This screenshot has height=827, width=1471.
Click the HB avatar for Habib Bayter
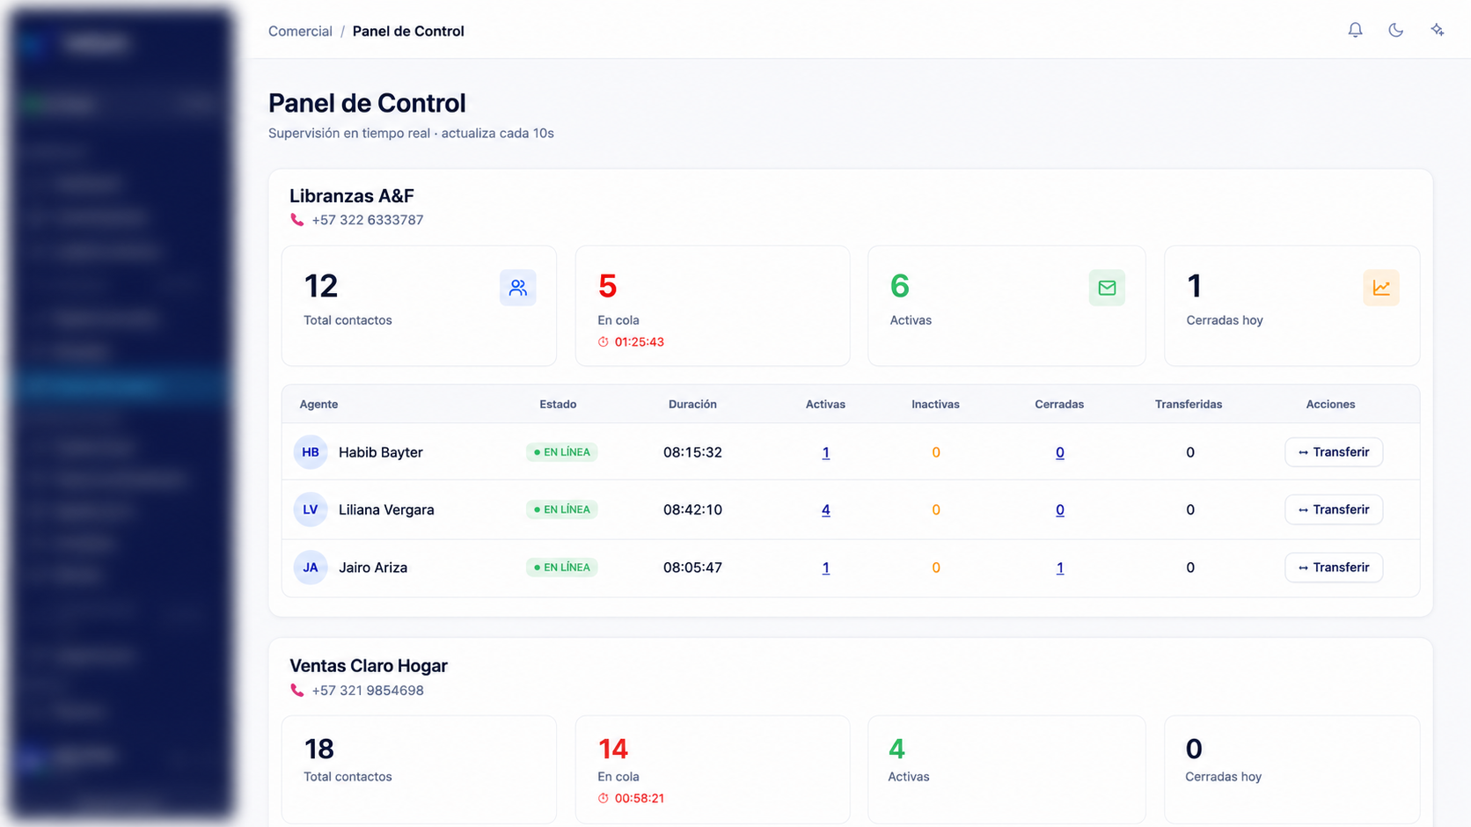311,452
